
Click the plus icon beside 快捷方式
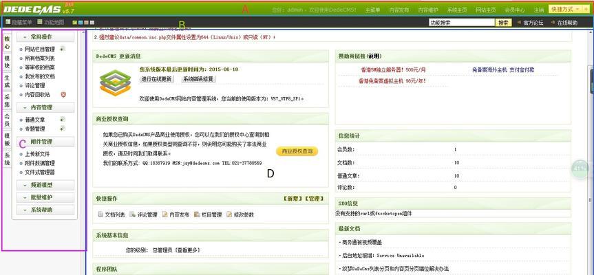pyautogui.click(x=586, y=9)
